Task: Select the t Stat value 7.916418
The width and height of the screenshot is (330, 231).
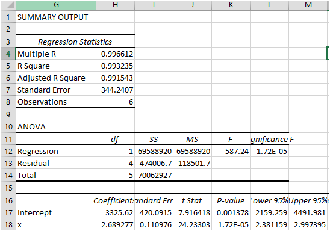Action: [x=192, y=212]
